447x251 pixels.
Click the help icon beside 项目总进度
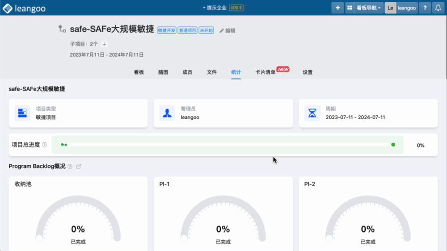pos(44,145)
